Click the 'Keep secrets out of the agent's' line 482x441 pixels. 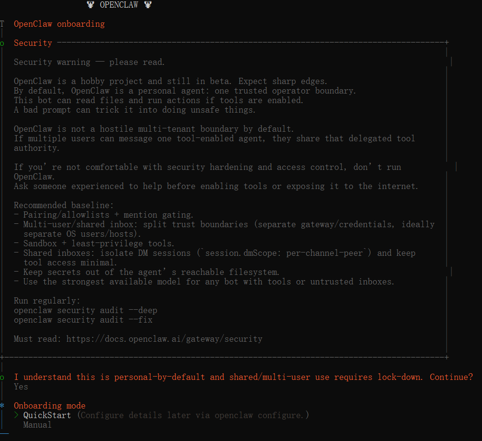click(147, 272)
